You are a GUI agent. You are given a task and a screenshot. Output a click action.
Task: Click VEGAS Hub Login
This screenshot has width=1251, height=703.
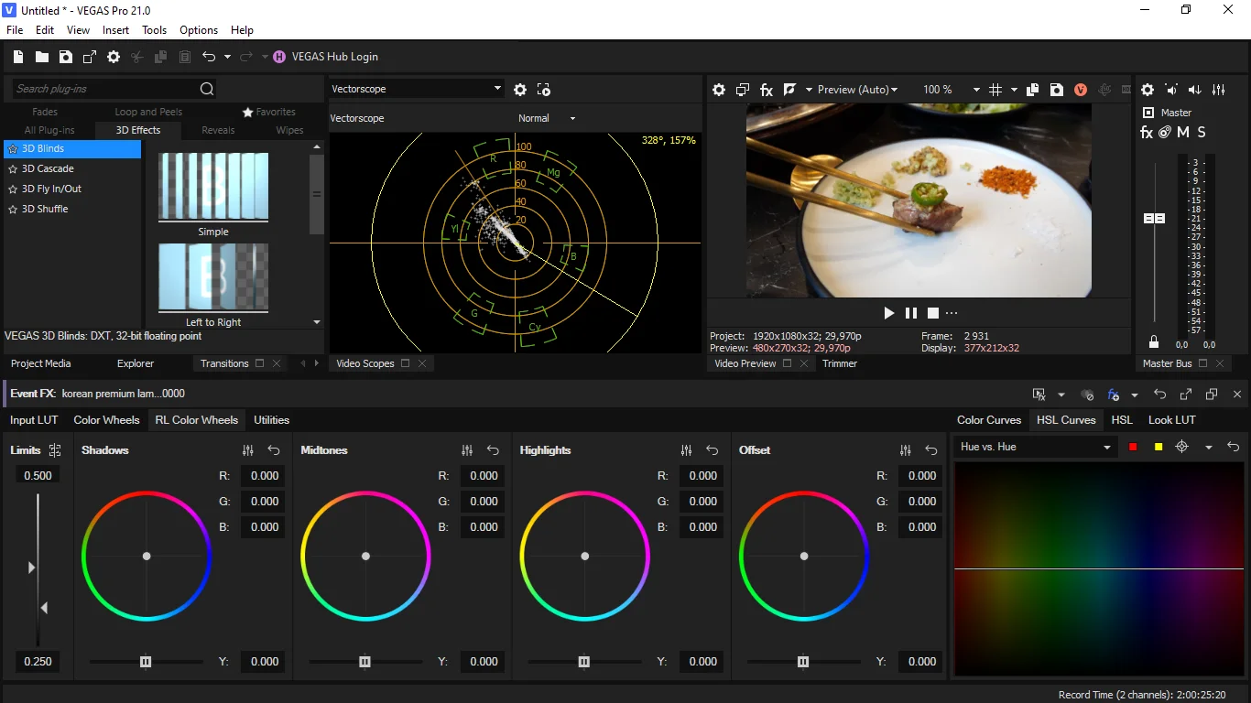click(334, 57)
